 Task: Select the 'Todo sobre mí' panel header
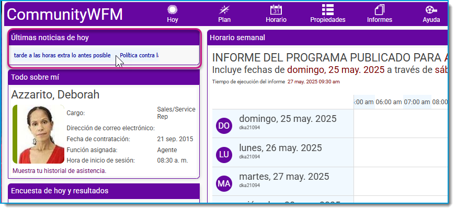(x=104, y=78)
